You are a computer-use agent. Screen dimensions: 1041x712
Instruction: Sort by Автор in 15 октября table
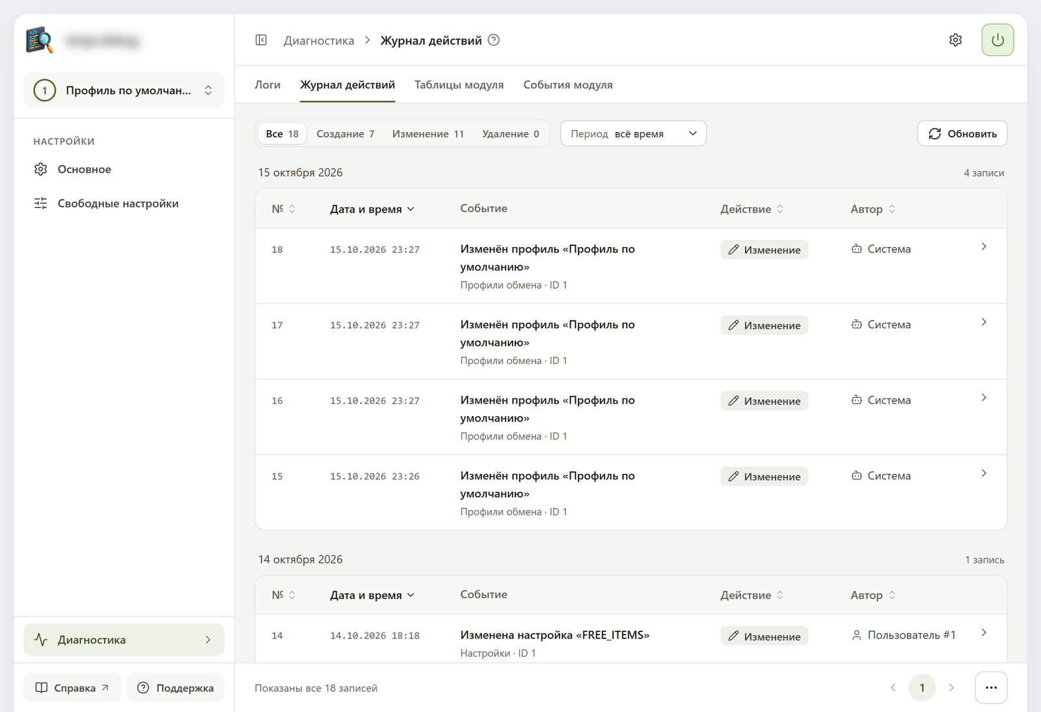(873, 209)
